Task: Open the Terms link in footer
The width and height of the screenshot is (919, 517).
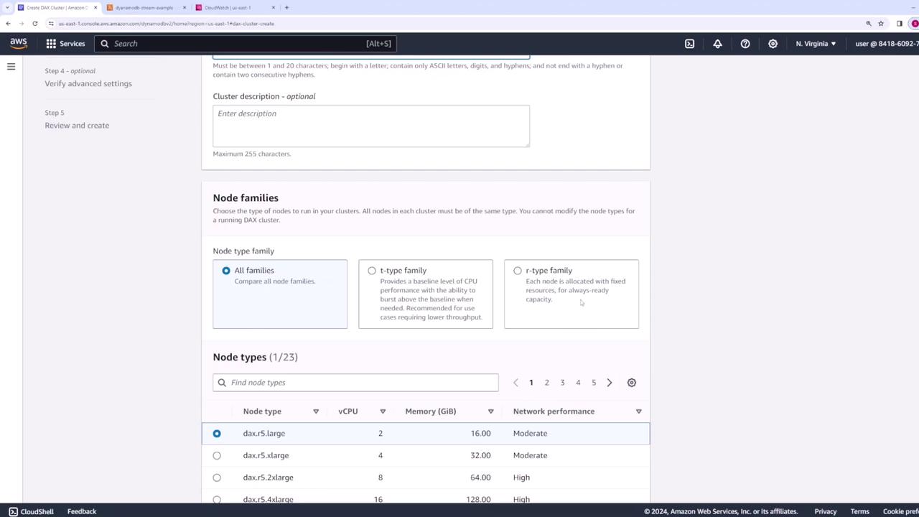Action: point(860,511)
